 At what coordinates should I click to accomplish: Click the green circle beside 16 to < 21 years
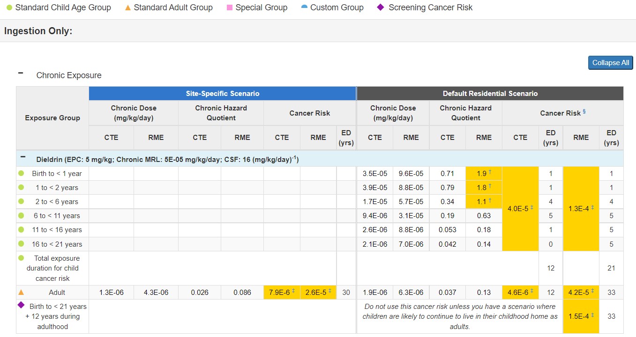tap(20, 243)
